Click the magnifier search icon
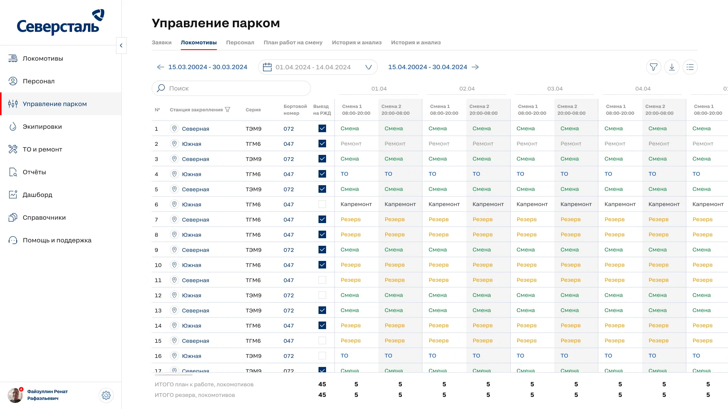 coord(161,88)
